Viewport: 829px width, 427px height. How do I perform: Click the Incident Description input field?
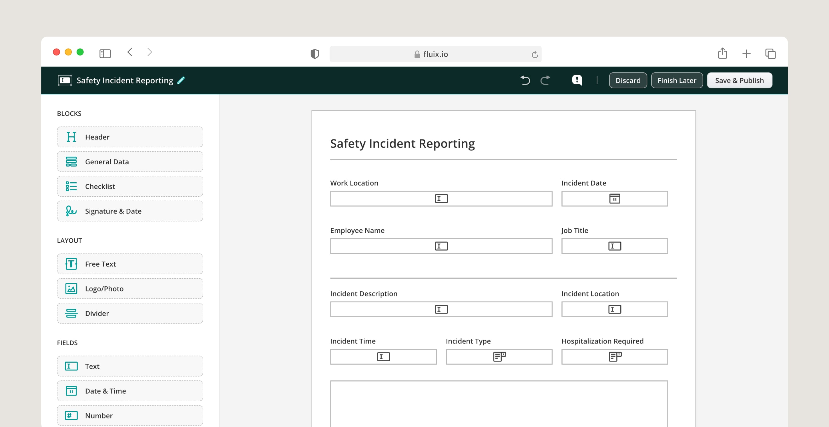(x=441, y=309)
